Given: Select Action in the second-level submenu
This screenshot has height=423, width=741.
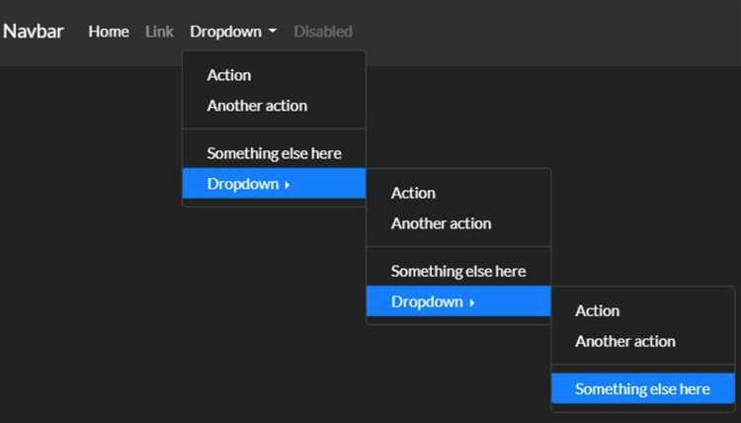Looking at the screenshot, I should [458, 193].
